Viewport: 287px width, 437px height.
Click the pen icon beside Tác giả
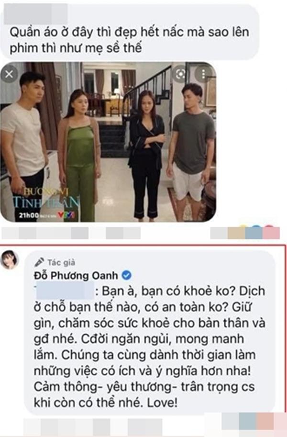pos(39,262)
